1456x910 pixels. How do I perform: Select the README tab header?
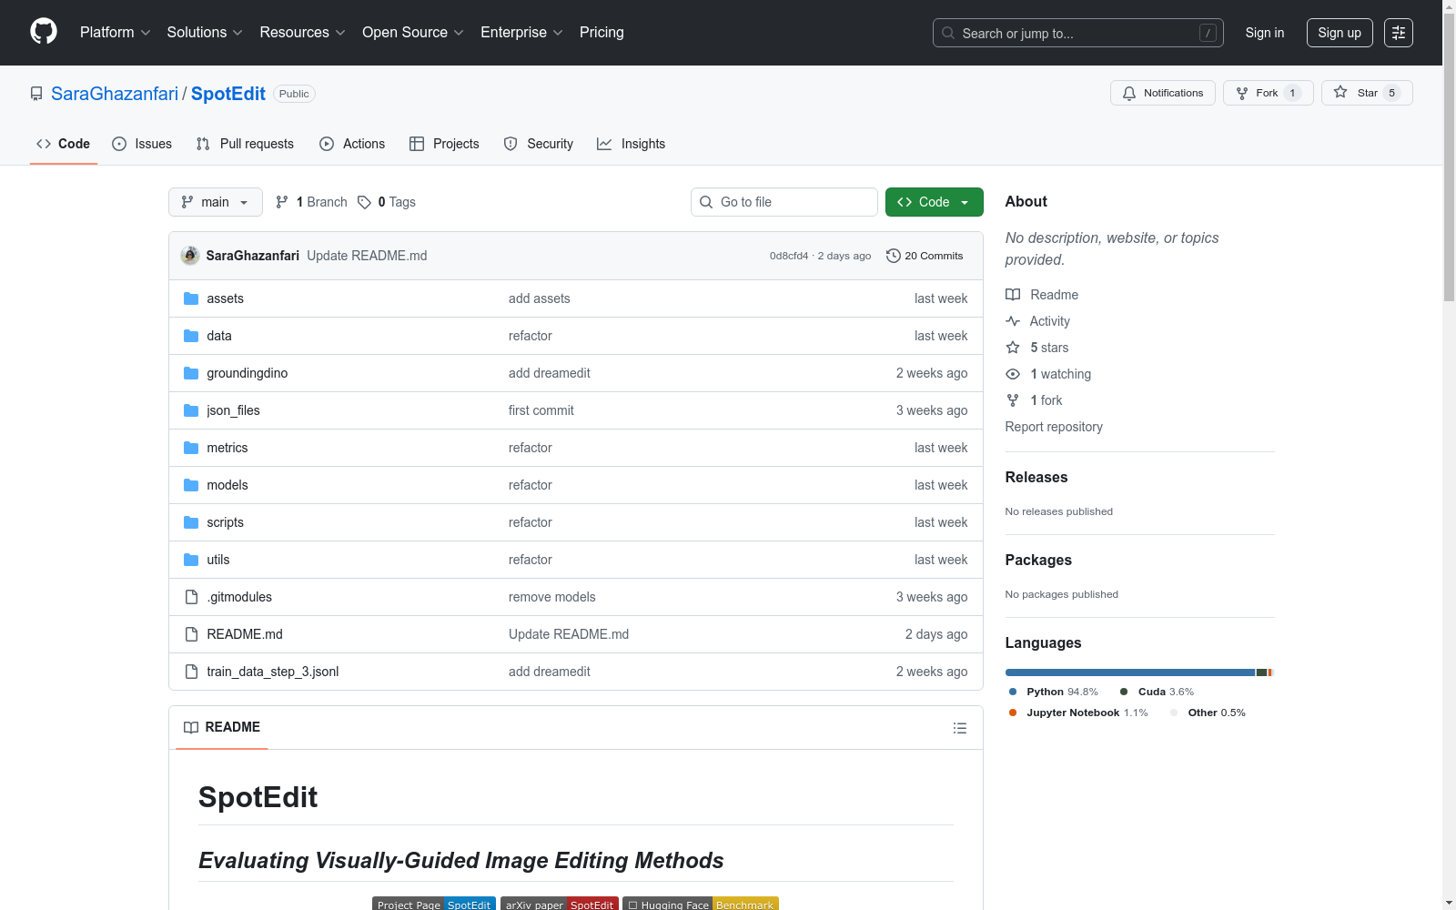click(222, 727)
